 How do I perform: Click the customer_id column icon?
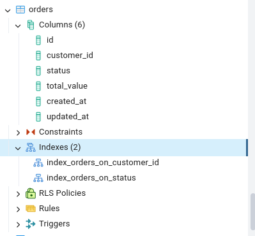[38, 55]
